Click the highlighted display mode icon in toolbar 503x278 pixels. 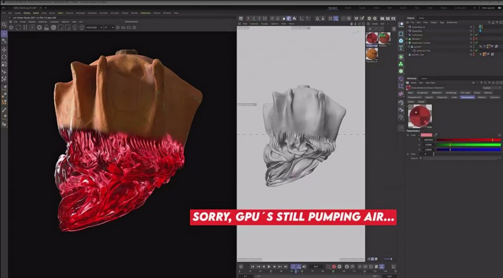(x=289, y=19)
